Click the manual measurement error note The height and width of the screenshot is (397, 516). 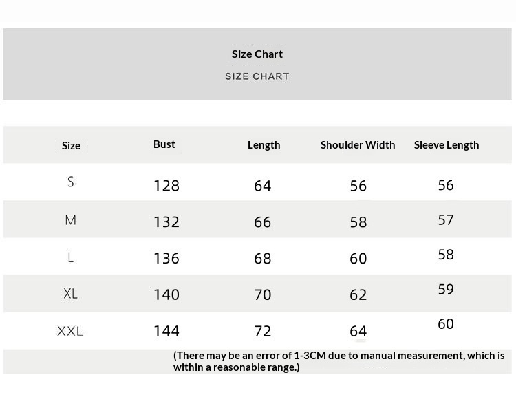tap(338, 361)
